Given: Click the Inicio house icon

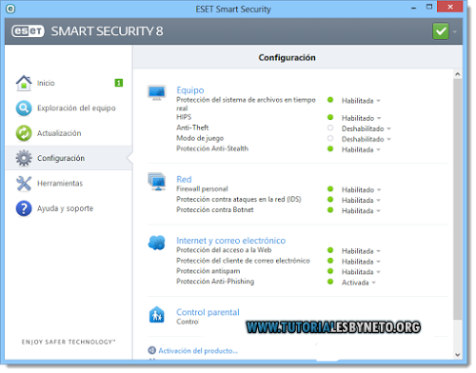Looking at the screenshot, I should coord(24,83).
